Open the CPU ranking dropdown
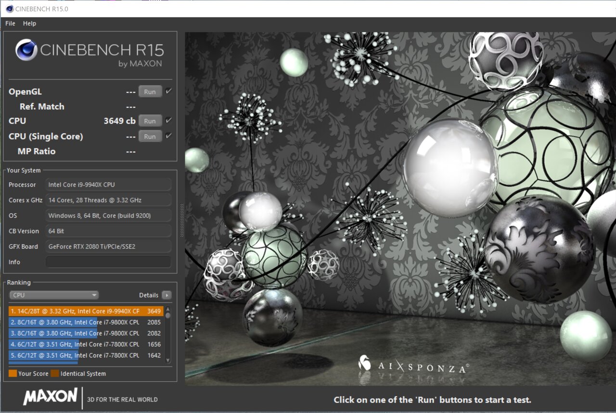The image size is (616, 413). tap(54, 295)
